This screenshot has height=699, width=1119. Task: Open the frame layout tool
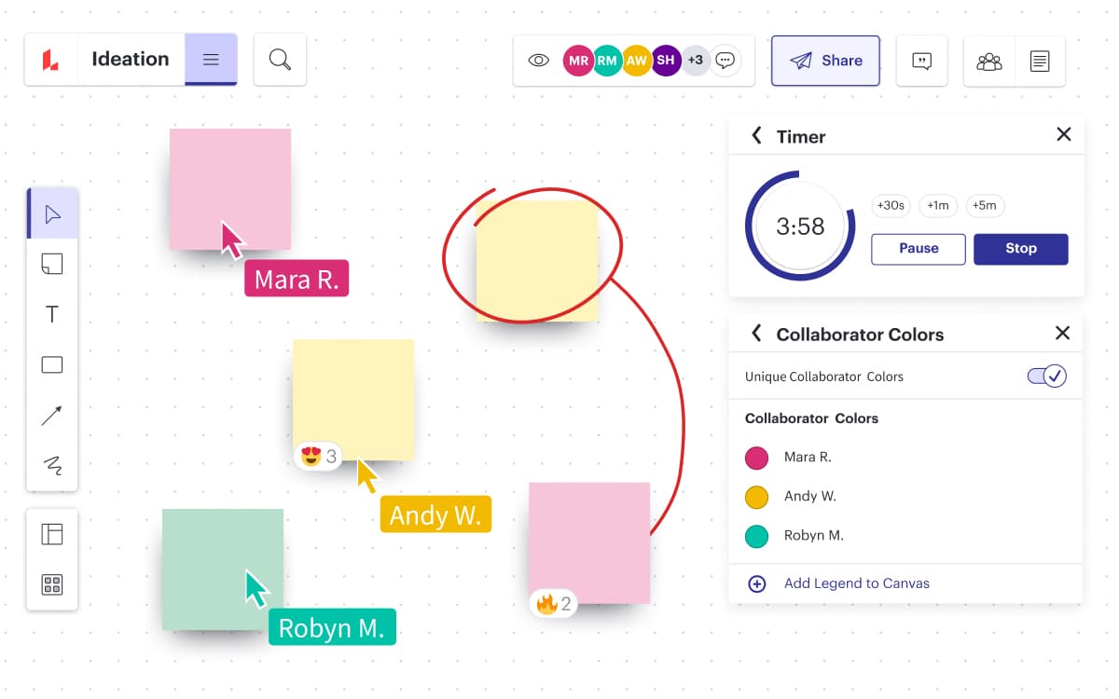pyautogui.click(x=52, y=534)
